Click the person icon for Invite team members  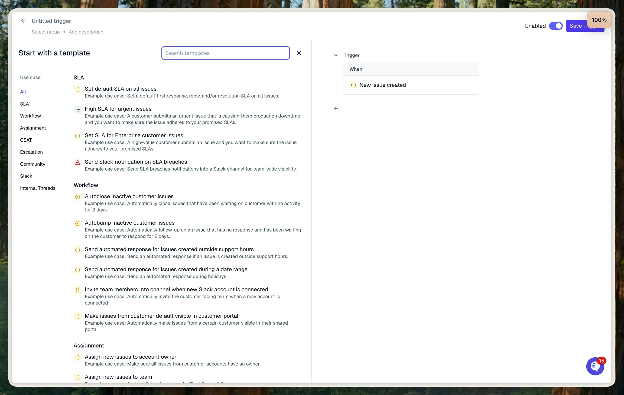click(78, 290)
